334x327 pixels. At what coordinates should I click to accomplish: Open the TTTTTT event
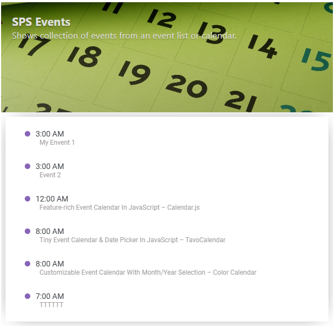(x=51, y=305)
